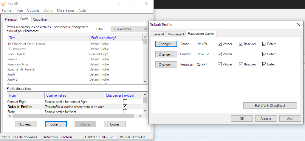Click the Nouveau... button
This screenshot has height=141, width=305.
click(26, 124)
